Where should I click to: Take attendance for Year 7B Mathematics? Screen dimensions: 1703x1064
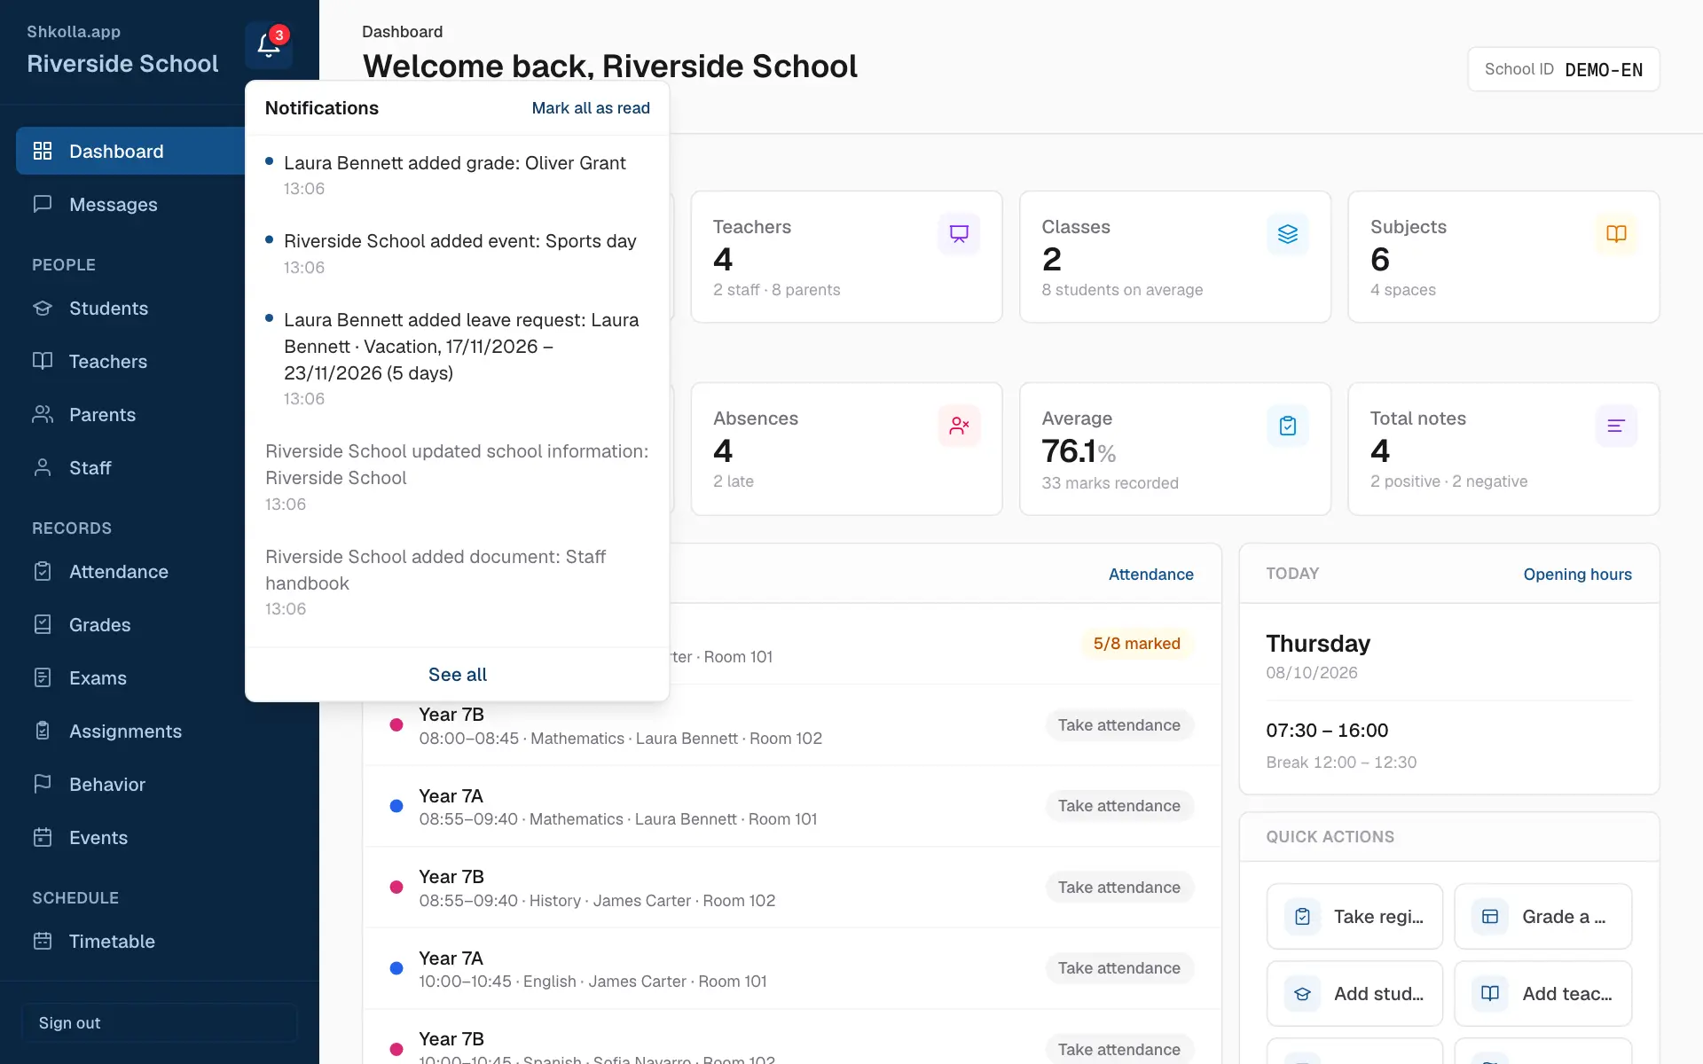1118,725
